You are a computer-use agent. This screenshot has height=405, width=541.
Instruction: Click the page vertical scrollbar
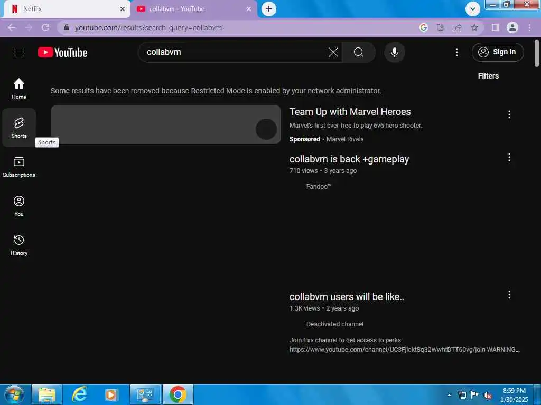click(537, 53)
